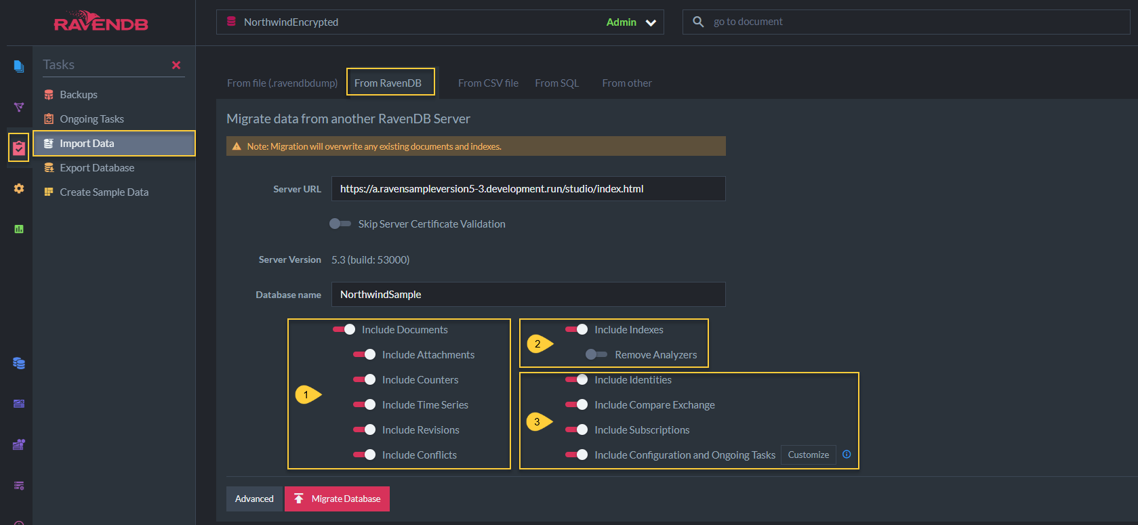Click the Backups menu icon
The width and height of the screenshot is (1138, 525).
[x=49, y=95]
